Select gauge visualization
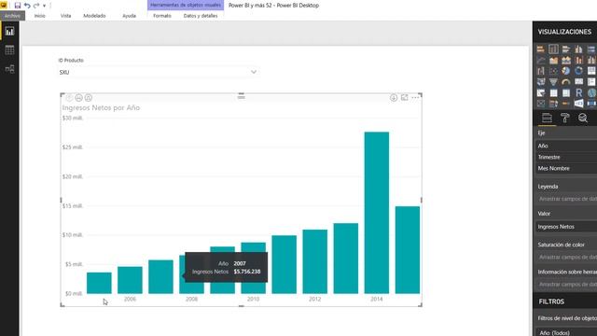The image size is (597, 336). pyautogui.click(x=566, y=81)
